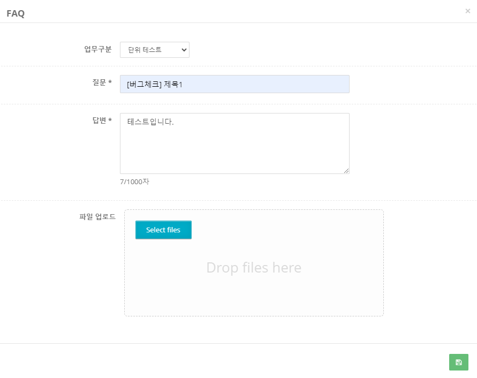Click inside the 답변 text area

click(234, 143)
